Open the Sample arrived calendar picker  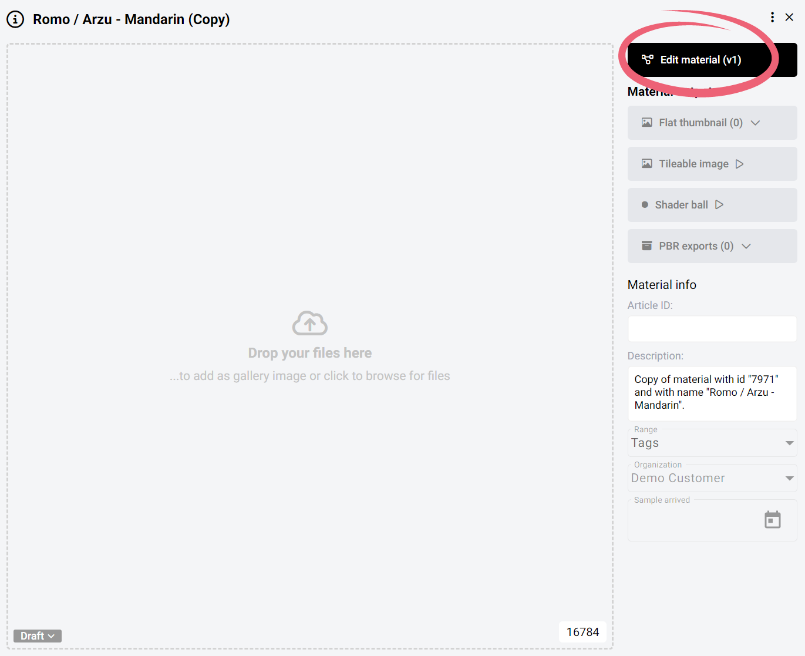[x=772, y=520]
